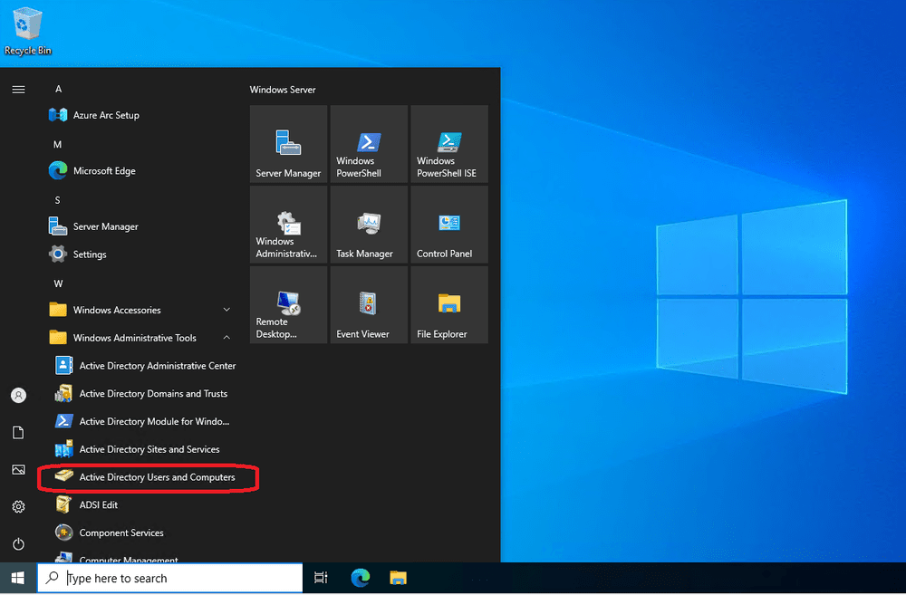Screen dimensions: 906x595
Task: Open Task View on taskbar
Action: coord(321,578)
